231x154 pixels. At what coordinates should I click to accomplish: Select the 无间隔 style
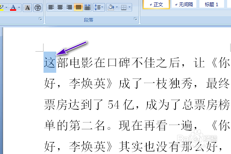point(184,5)
